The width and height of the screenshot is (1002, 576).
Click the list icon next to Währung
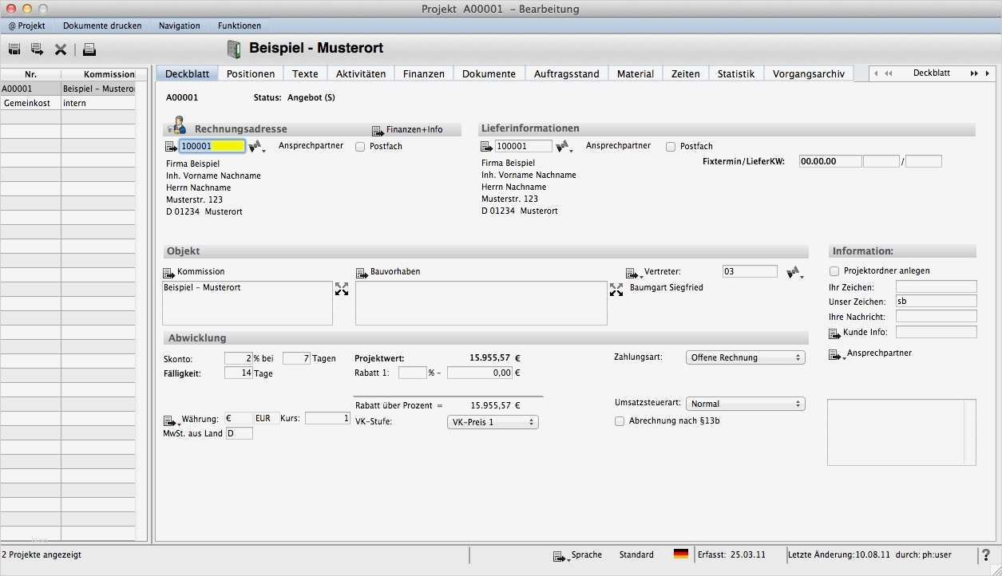171,420
